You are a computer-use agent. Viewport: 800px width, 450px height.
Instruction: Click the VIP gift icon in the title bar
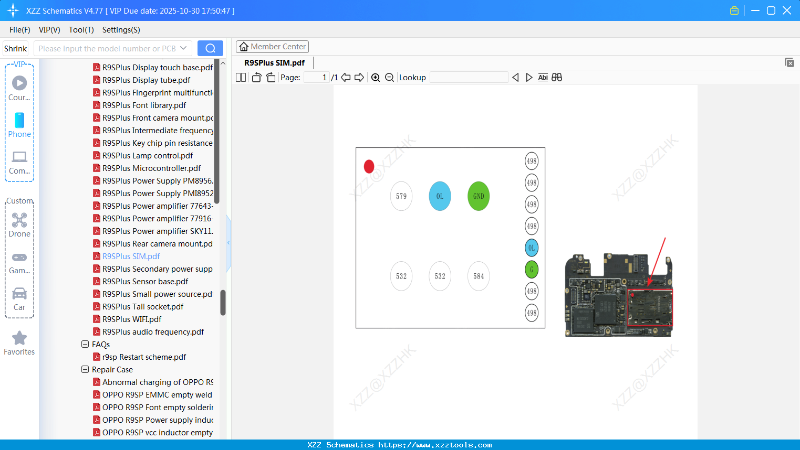[x=734, y=10]
